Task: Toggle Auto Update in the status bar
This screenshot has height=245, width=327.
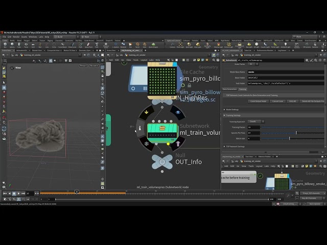Action: click(x=315, y=204)
